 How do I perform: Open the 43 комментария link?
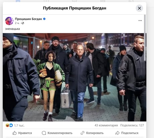click(x=106, y=125)
